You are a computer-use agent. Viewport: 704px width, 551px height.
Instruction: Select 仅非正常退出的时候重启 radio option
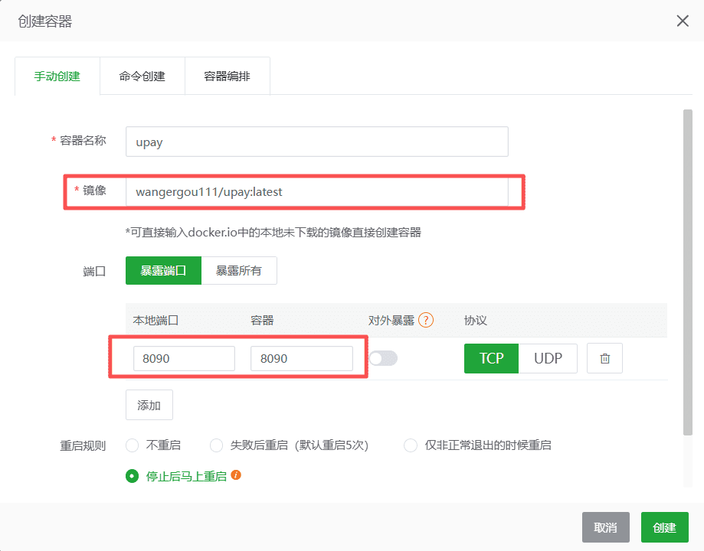point(477,445)
